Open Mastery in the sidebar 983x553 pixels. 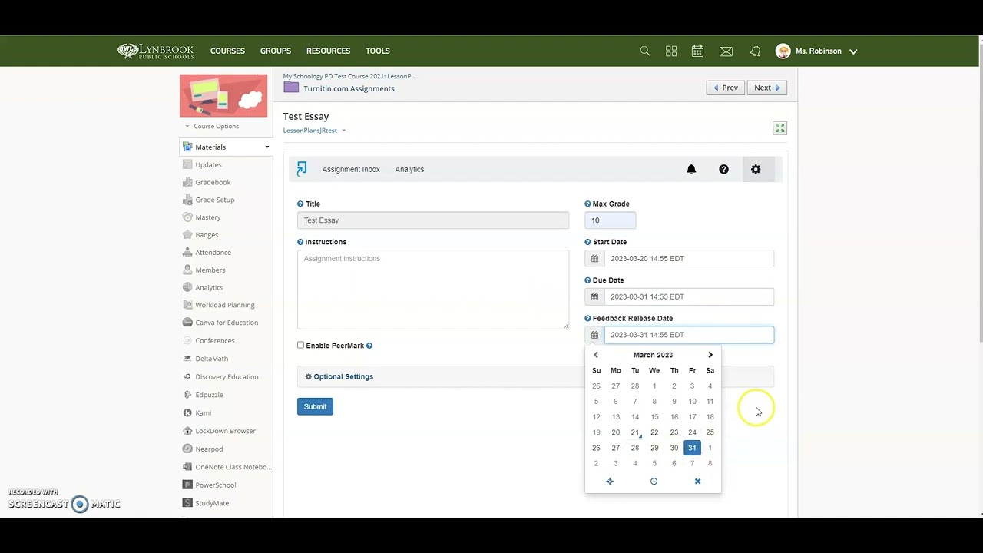click(x=208, y=217)
